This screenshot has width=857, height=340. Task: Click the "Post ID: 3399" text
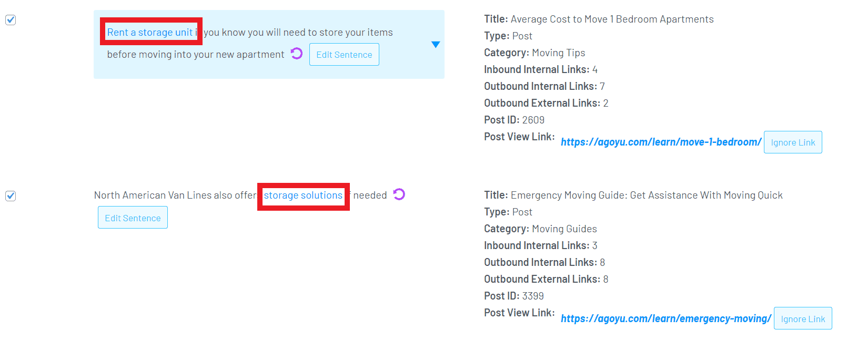[513, 296]
